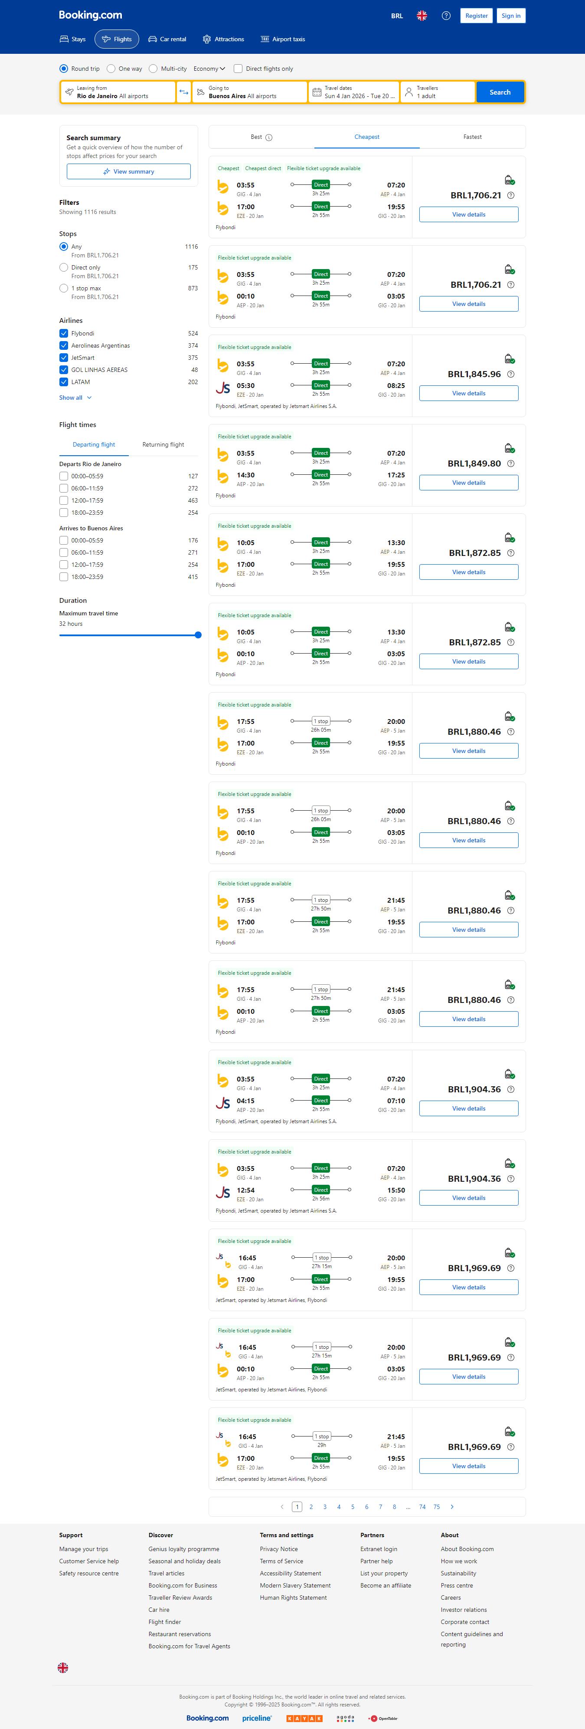Click the Leaving from Rio de Janeiro field
Image resolution: width=585 pixels, height=1729 pixels.
(x=118, y=92)
